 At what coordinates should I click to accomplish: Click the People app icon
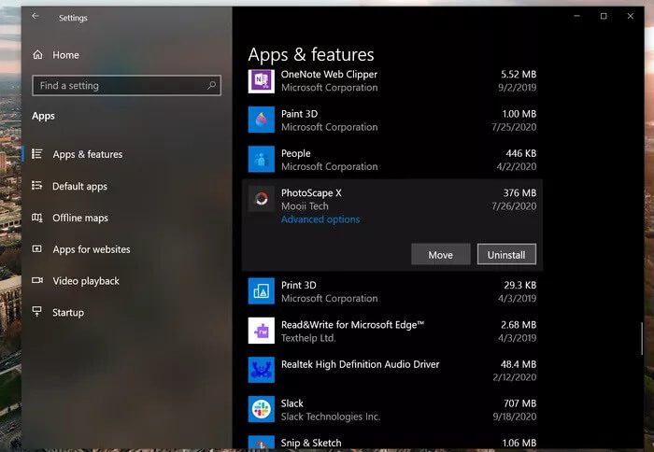point(262,159)
